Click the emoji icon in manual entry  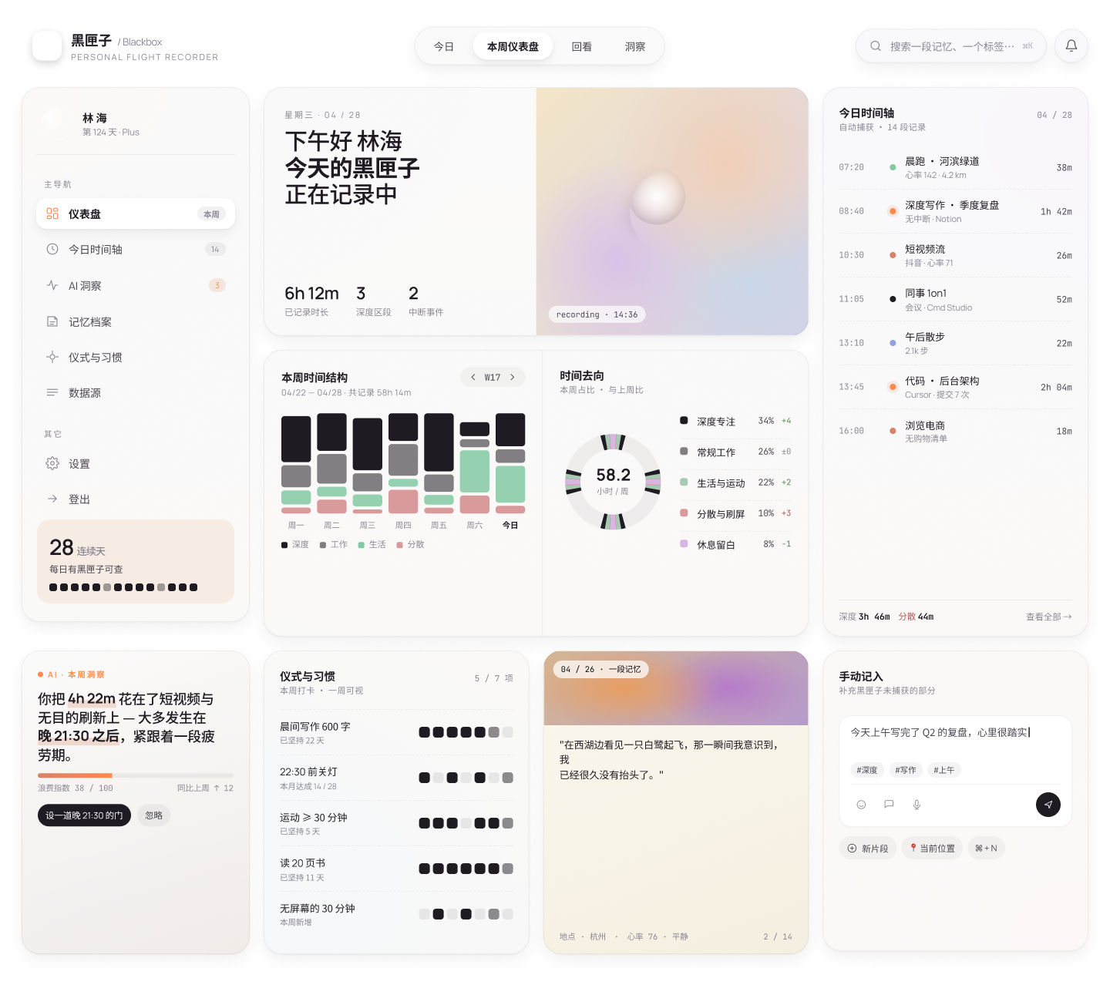point(861,805)
